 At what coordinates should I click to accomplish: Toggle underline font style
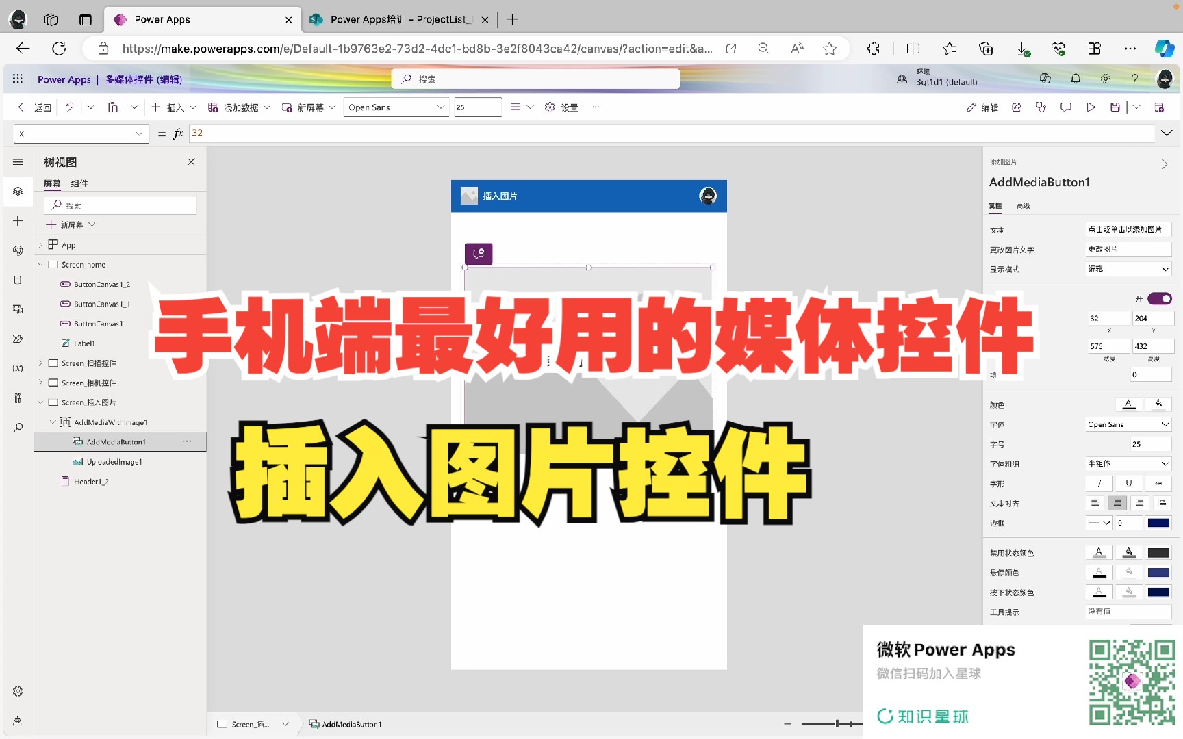pyautogui.click(x=1129, y=483)
